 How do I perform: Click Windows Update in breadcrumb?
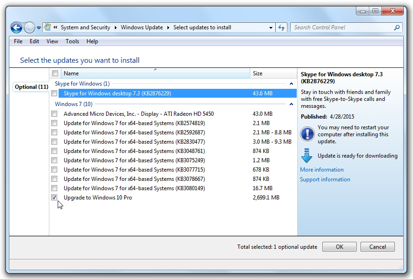click(x=142, y=27)
